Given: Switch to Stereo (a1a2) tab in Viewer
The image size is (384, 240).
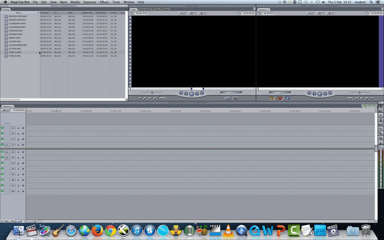Looking at the screenshot, I should [145, 9].
